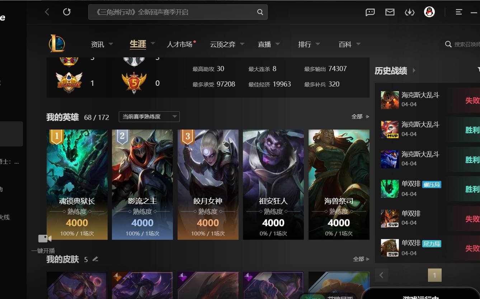Expand the 资讯 menu arrow
Image resolution: width=480 pixels, height=299 pixels.
111,44
